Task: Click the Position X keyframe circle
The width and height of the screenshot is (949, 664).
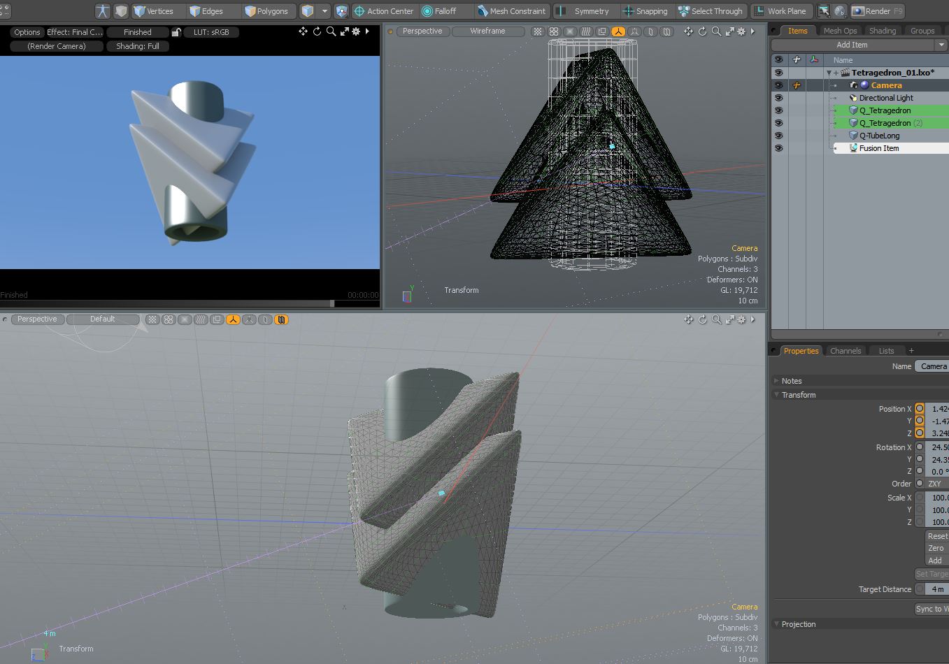Action: pos(920,409)
